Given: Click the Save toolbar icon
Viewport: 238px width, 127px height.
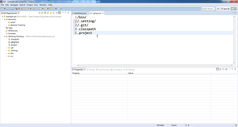Looking at the screenshot, I should 7,9.
